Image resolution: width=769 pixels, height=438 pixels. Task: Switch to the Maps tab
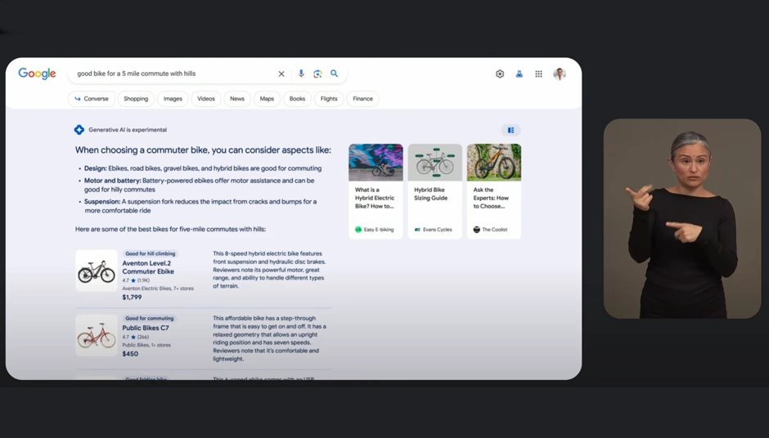point(267,99)
